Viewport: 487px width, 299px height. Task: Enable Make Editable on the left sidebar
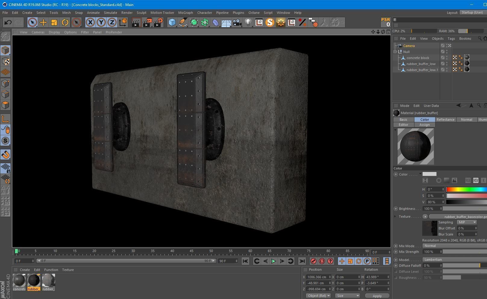click(5, 36)
